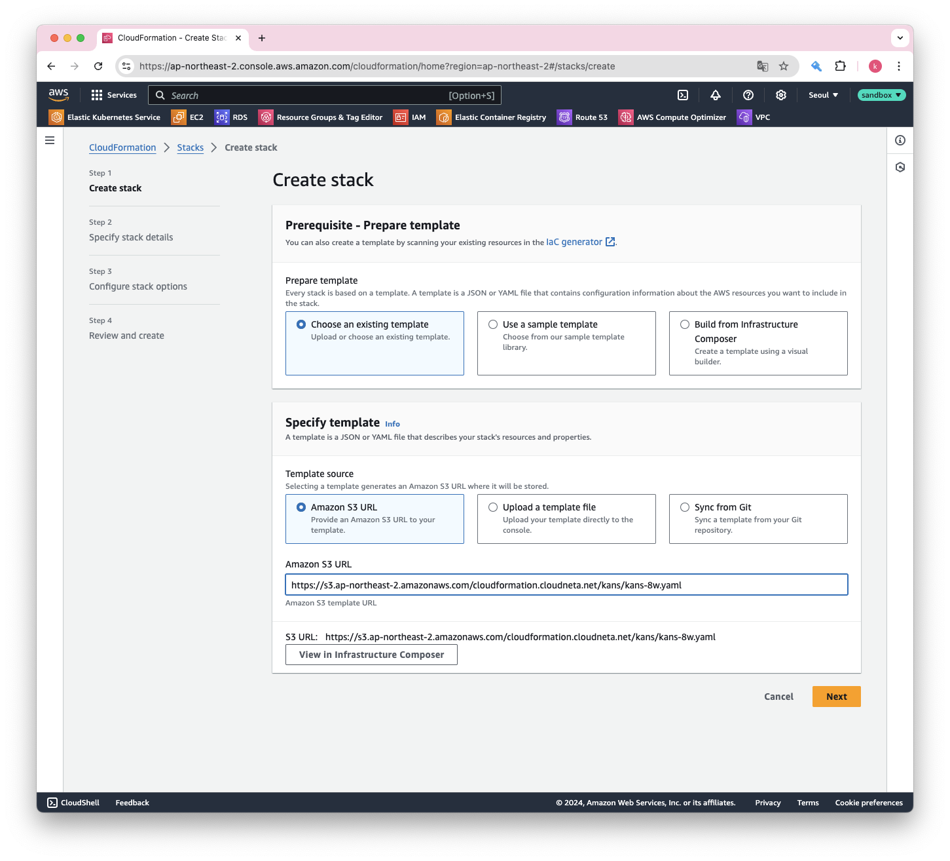Open the sandbox account dropdown
The height and width of the screenshot is (861, 950).
click(881, 95)
